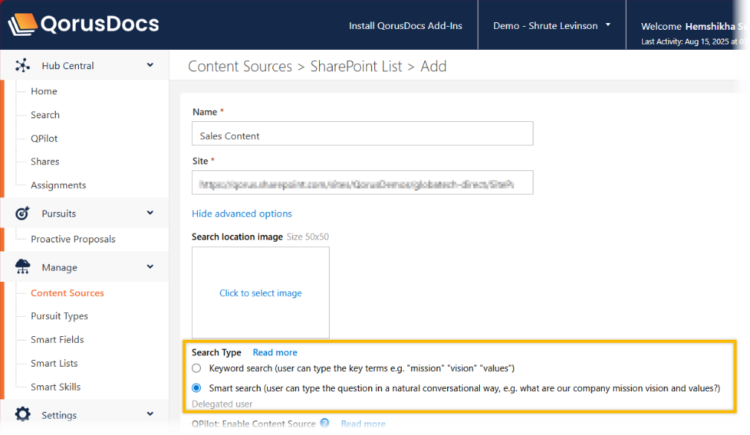Open Read more next to Search Type
The height and width of the screenshot is (435, 750).
pyautogui.click(x=275, y=352)
